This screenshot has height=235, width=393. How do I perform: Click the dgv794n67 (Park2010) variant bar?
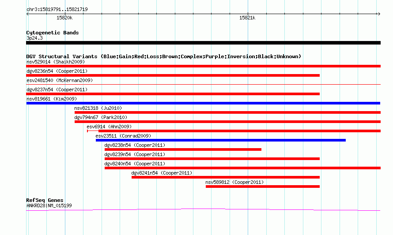point(227,122)
